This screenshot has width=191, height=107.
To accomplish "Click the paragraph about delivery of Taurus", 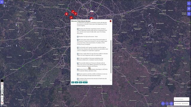I will tap(92, 64).
